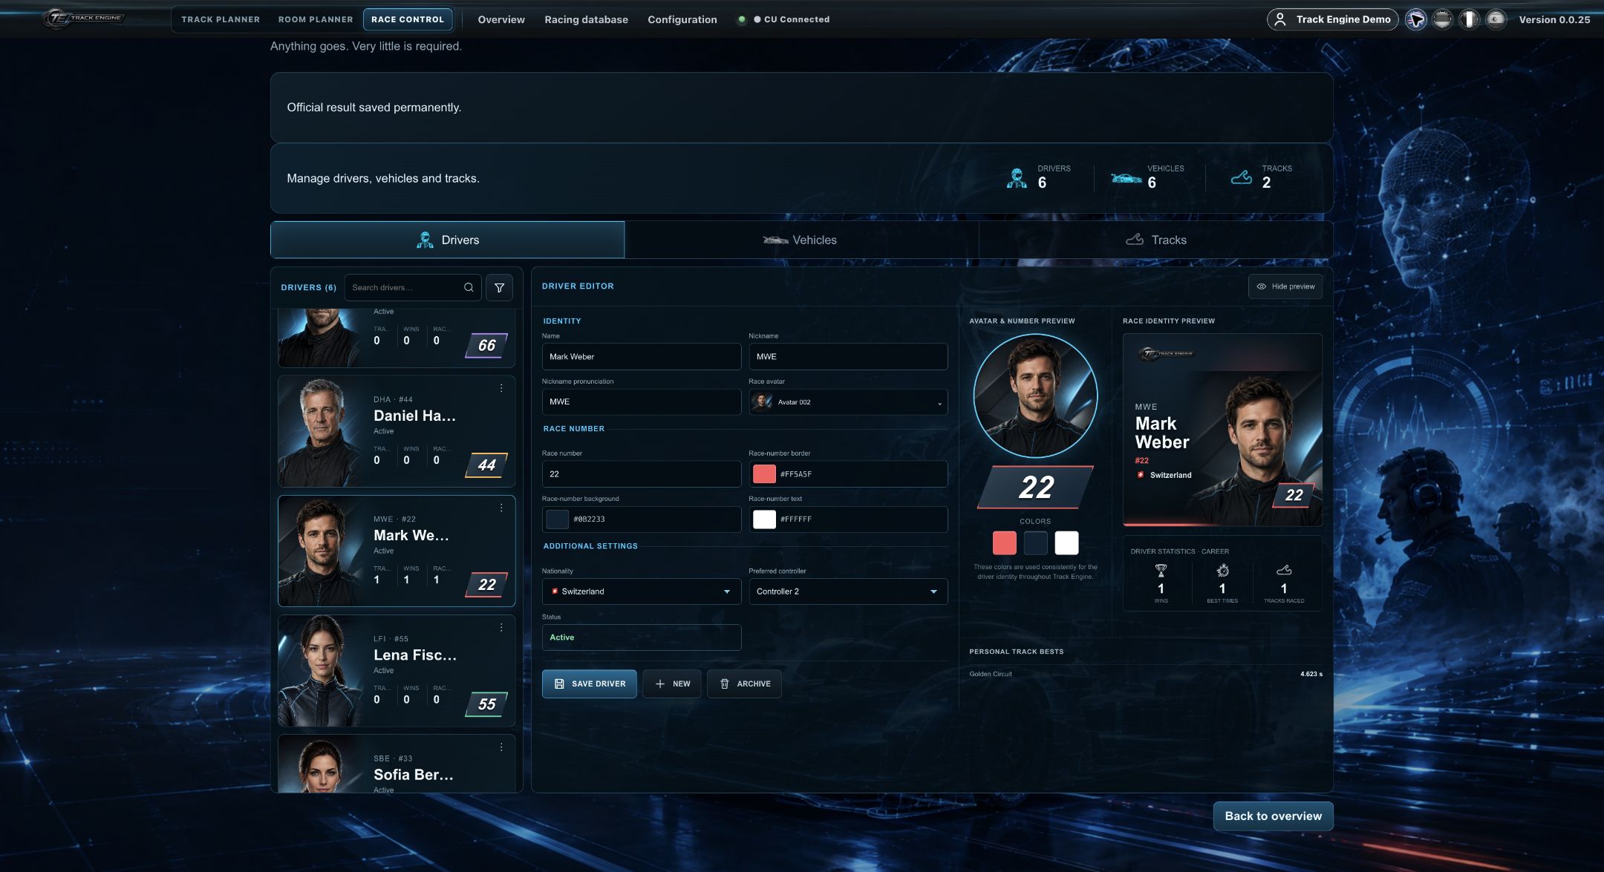The image size is (1604, 872).
Task: Open the Race-number border color swatch #FF5A5F
Action: 764,473
